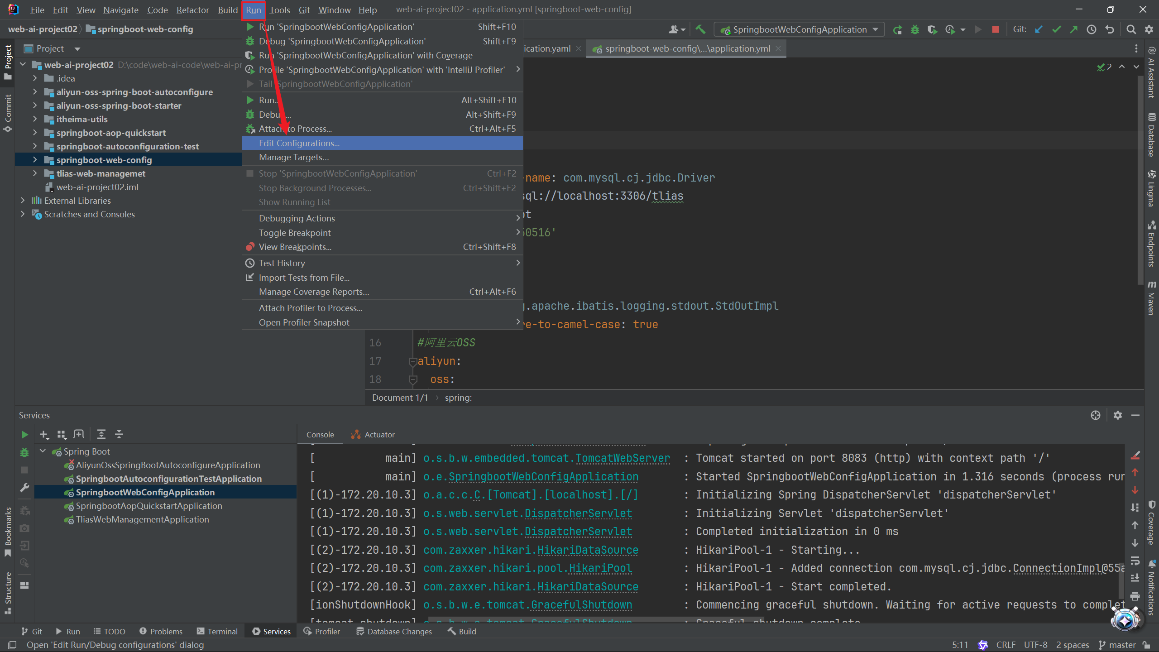The height and width of the screenshot is (652, 1159).
Task: Select TliasWebManagementApplication in Services tree
Action: (x=142, y=519)
